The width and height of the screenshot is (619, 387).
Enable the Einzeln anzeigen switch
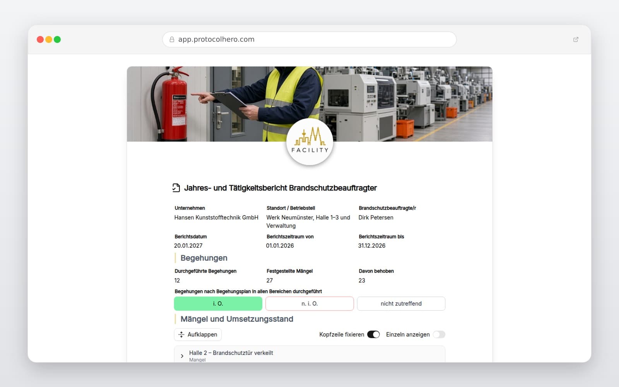(x=439, y=334)
